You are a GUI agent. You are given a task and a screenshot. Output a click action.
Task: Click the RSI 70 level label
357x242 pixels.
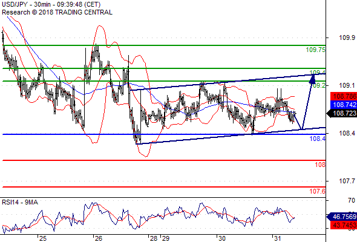(352, 200)
